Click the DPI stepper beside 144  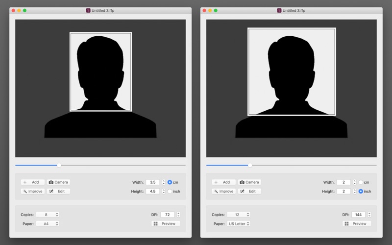point(369,215)
